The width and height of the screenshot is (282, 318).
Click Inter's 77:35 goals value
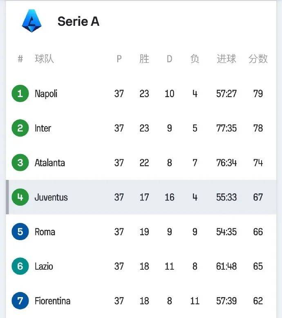point(226,128)
